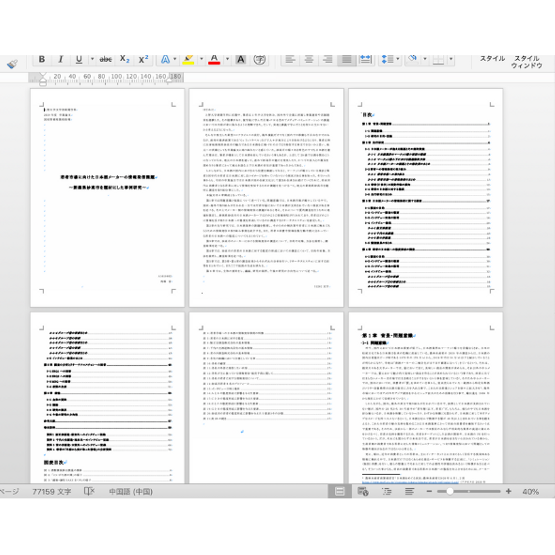Switch to web layout view
The height and width of the screenshot is (555, 555).
[363, 491]
